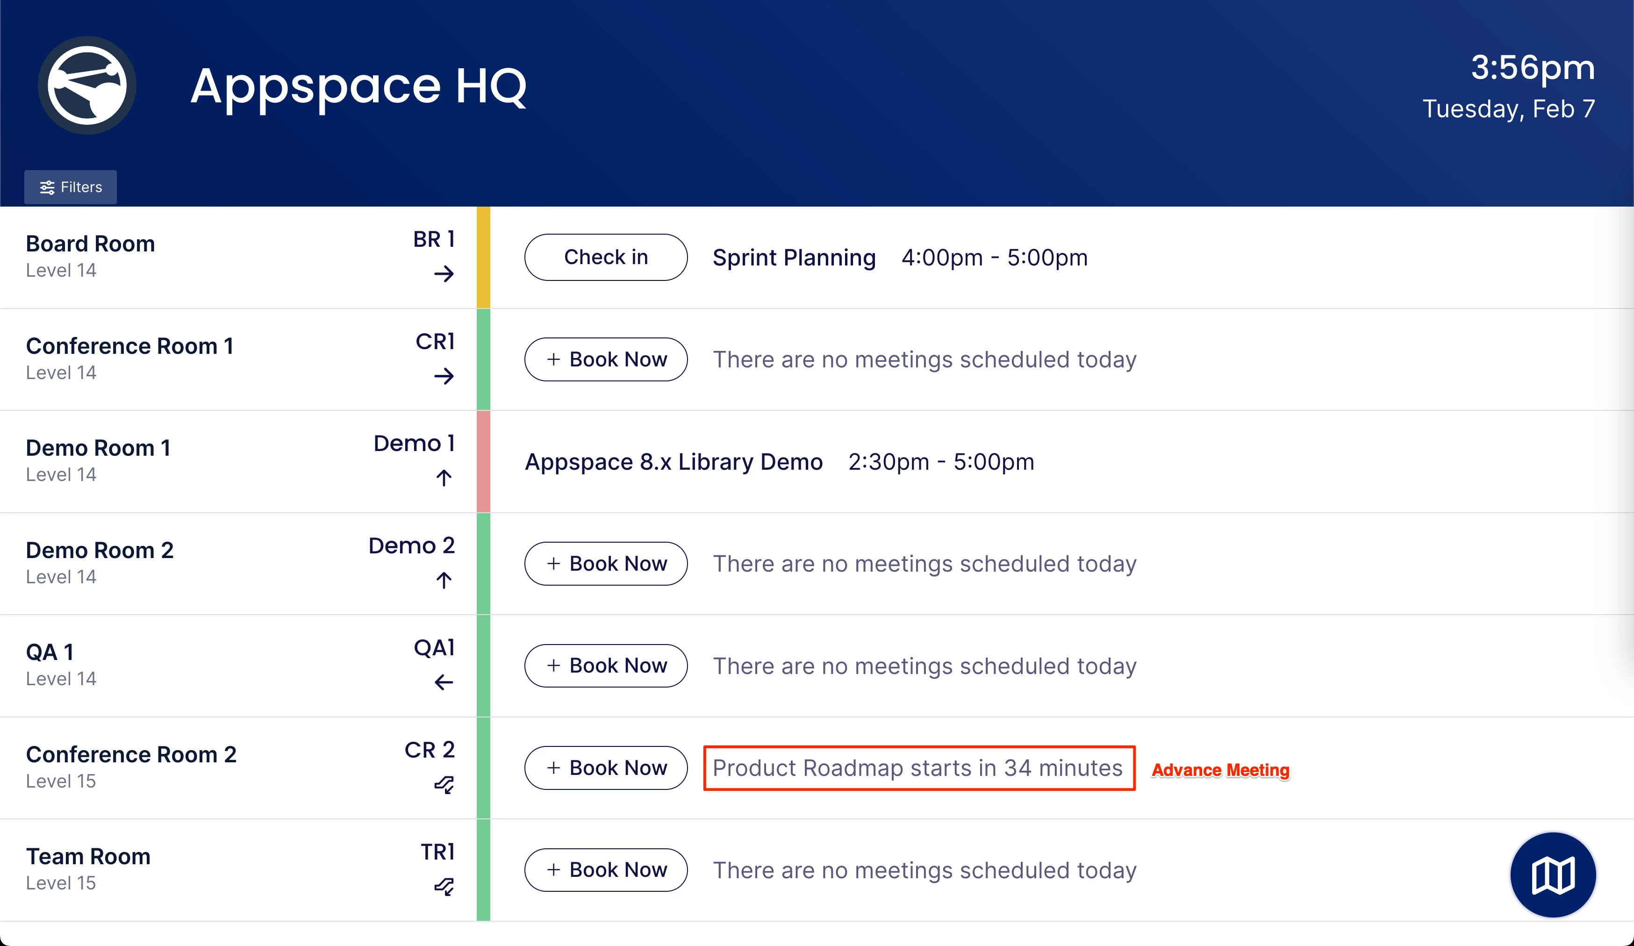Screen dimensions: 1634x946
Task: Book Now for Conference Room 1
Action: pyautogui.click(x=606, y=359)
